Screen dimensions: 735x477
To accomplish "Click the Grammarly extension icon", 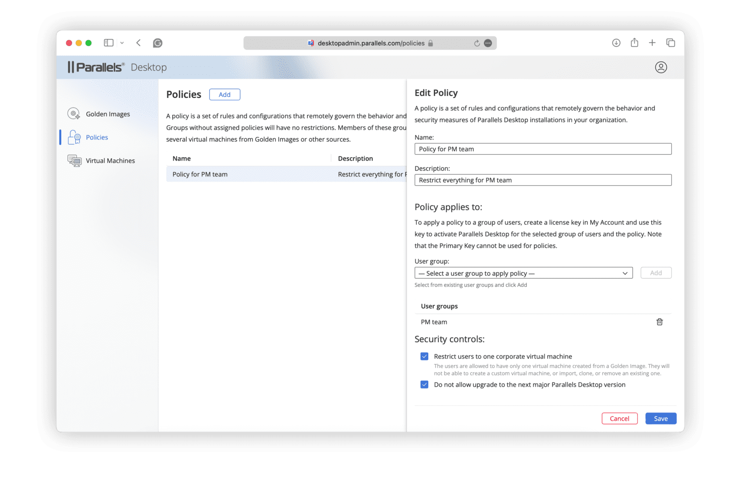I will [x=157, y=43].
